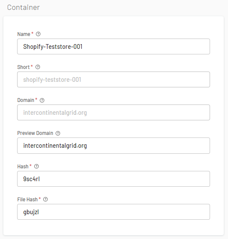Click the Preview Domain label
The image size is (228, 239).
pos(35,133)
